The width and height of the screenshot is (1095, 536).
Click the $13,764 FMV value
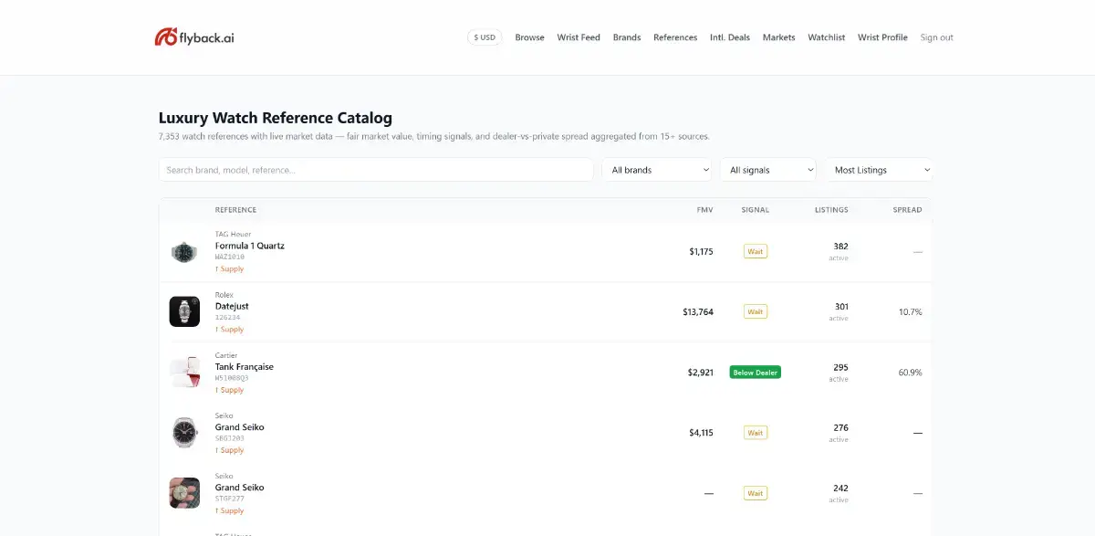[698, 312]
